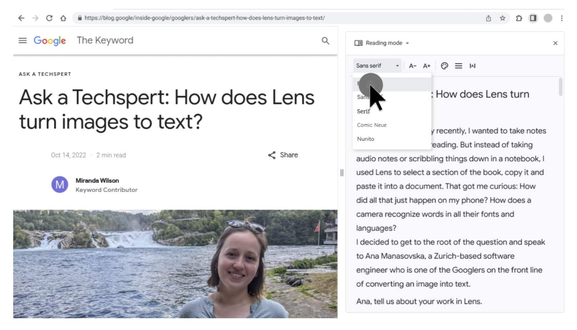Click the side panel resize handle
The height and width of the screenshot is (330, 577).
[342, 173]
